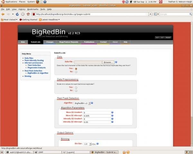This screenshot has width=193, height=154.
Task: Open the Bookmarks menu
Action: tap(33, 9)
